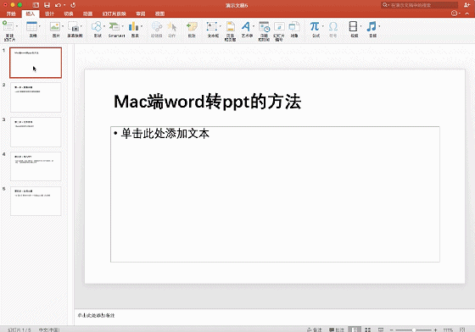Select slide 5 thumbnail
This screenshot has height=332, width=475.
pyautogui.click(x=36, y=201)
